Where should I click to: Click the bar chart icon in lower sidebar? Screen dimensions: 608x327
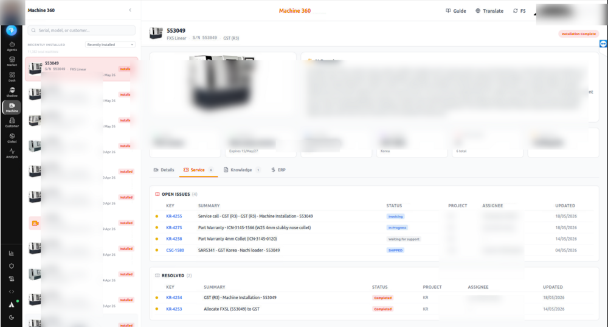point(11,253)
